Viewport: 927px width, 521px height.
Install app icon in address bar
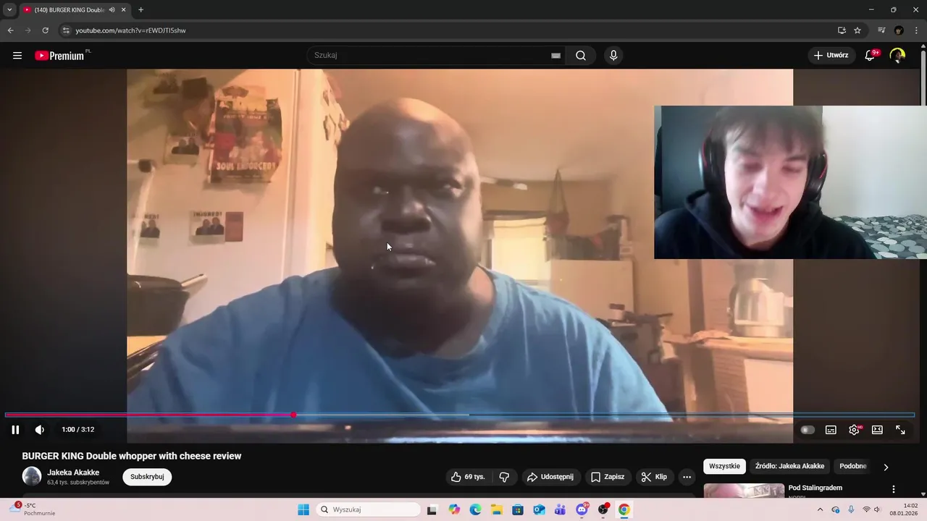(842, 30)
